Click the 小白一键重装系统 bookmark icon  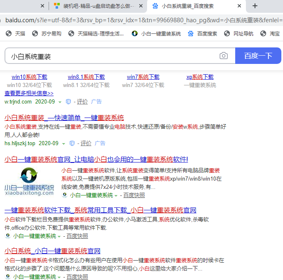pos(134,34)
